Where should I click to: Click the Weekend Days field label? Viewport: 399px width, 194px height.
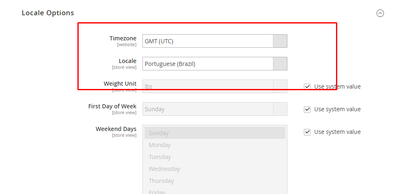(x=116, y=129)
